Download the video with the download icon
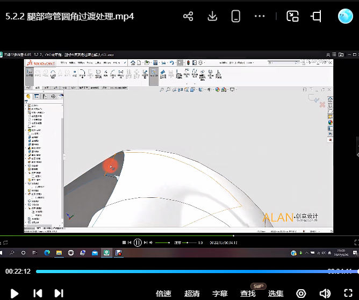The height and width of the screenshot is (300, 359). click(x=212, y=16)
